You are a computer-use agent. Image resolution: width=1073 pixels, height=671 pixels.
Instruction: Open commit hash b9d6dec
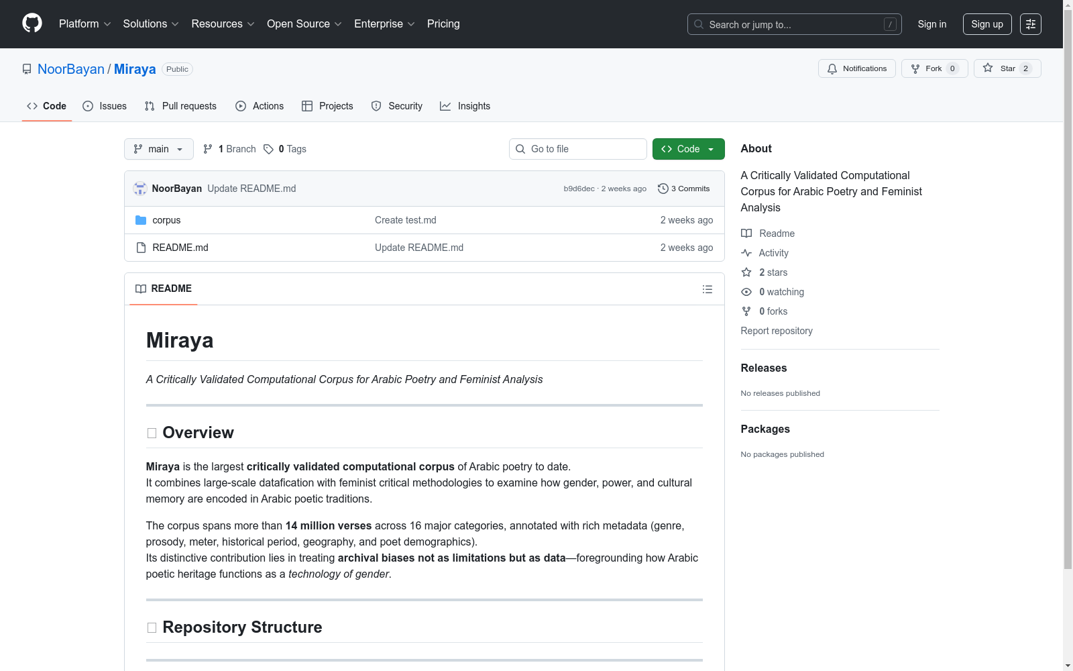click(579, 189)
